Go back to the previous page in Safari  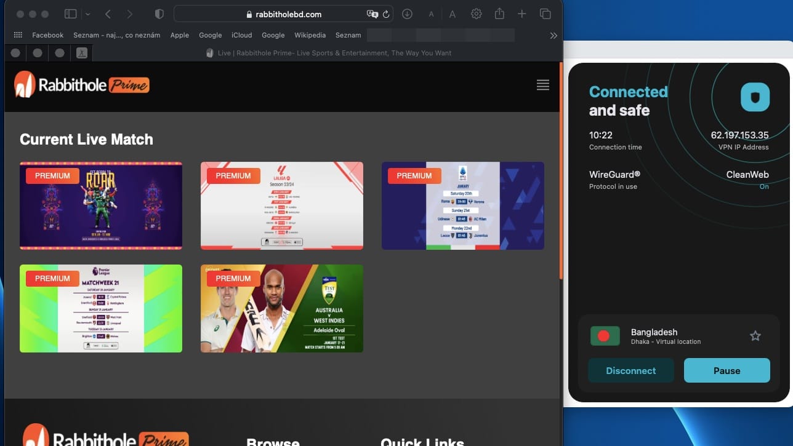click(108, 14)
